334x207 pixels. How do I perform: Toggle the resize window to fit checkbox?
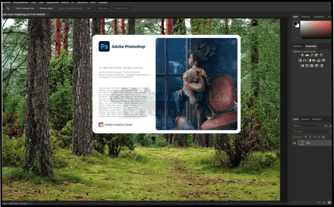click(14, 8)
